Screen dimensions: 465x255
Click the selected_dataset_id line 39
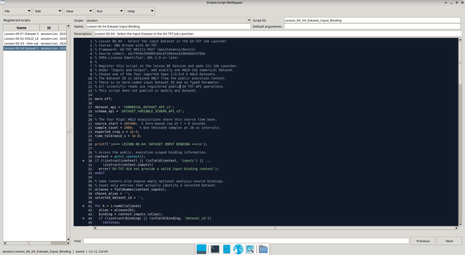click(119, 197)
